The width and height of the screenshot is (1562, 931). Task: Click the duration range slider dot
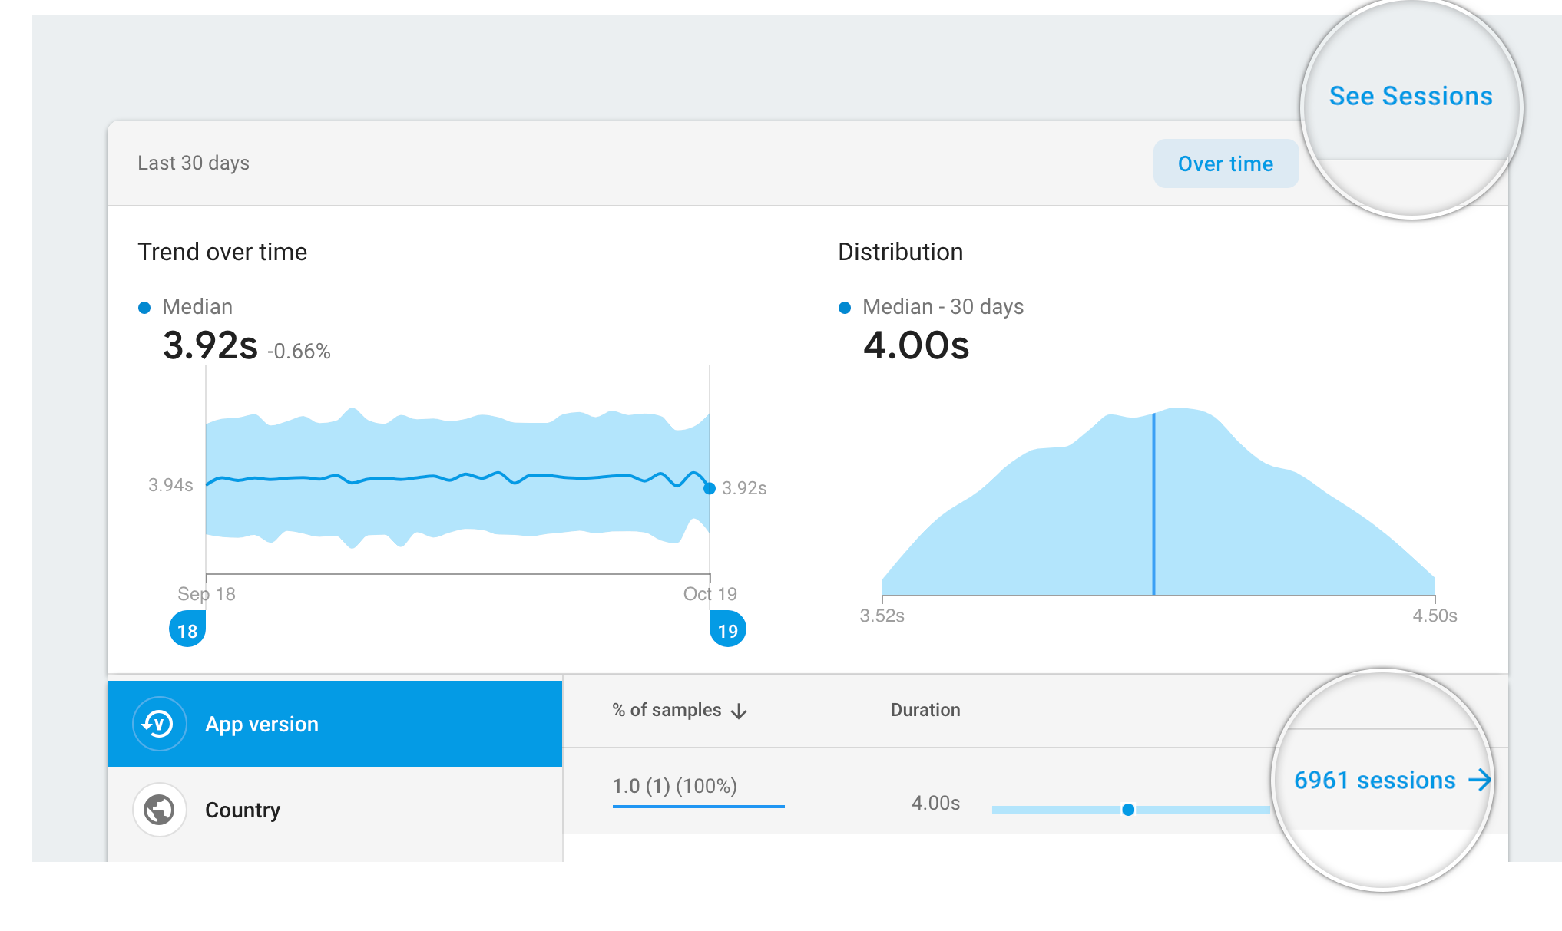pos(1128,810)
